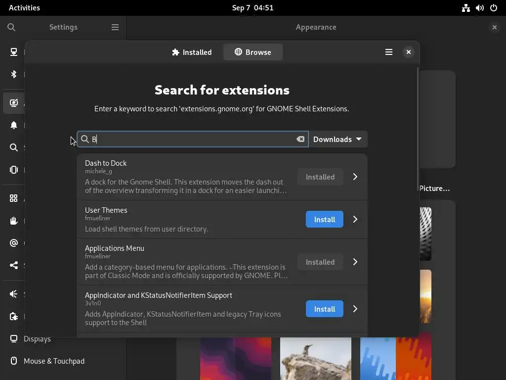The width and height of the screenshot is (506, 380).
Task: Open the Settings hamburger menu
Action: 115,27
